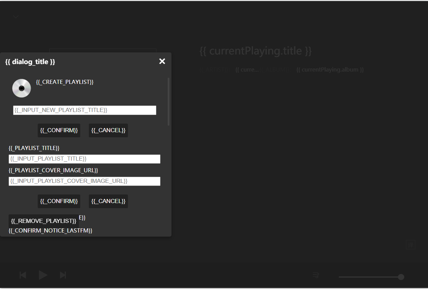Click the CD disc playlist icon
This screenshot has width=428, height=289.
pos(22,88)
